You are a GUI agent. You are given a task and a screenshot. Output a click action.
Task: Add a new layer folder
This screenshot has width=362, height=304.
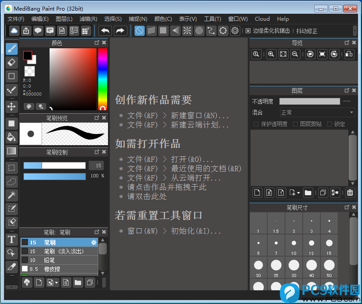308,192
